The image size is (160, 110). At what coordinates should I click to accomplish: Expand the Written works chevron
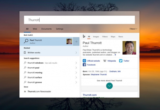coord(76,53)
